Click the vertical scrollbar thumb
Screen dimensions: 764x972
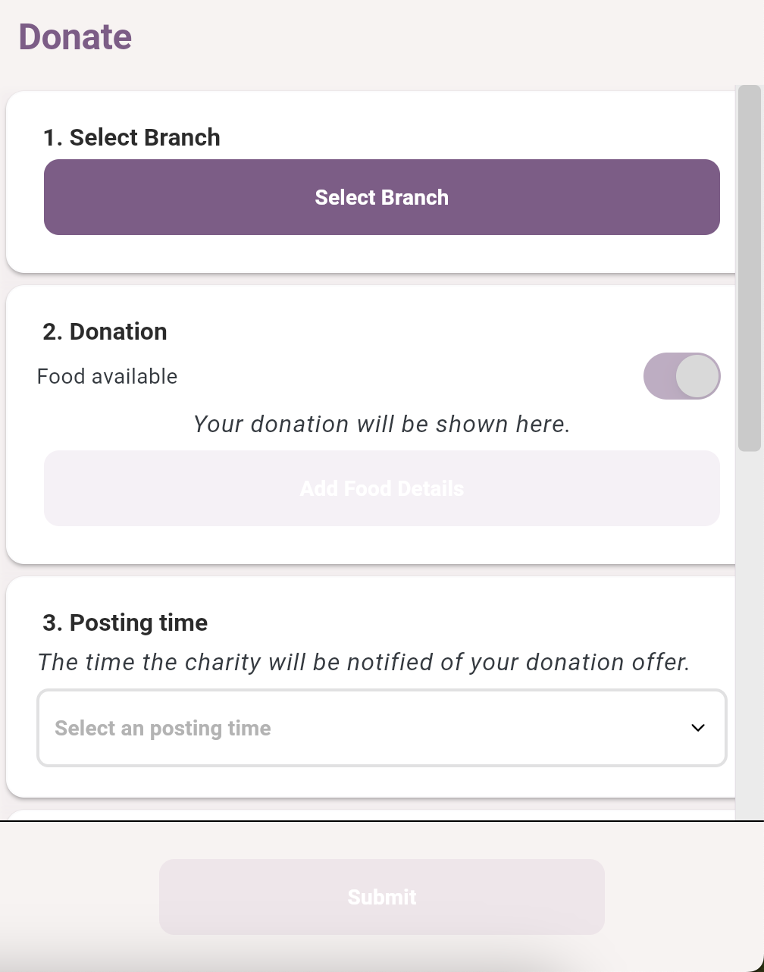click(750, 268)
